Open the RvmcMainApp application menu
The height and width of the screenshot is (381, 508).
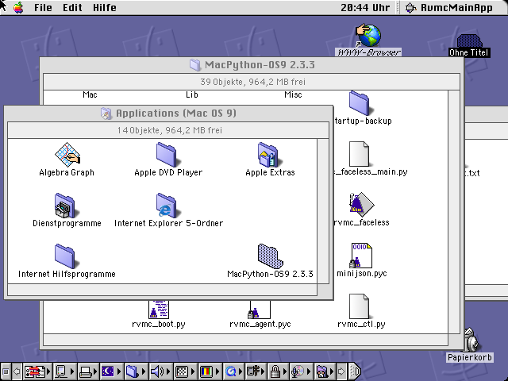449,7
